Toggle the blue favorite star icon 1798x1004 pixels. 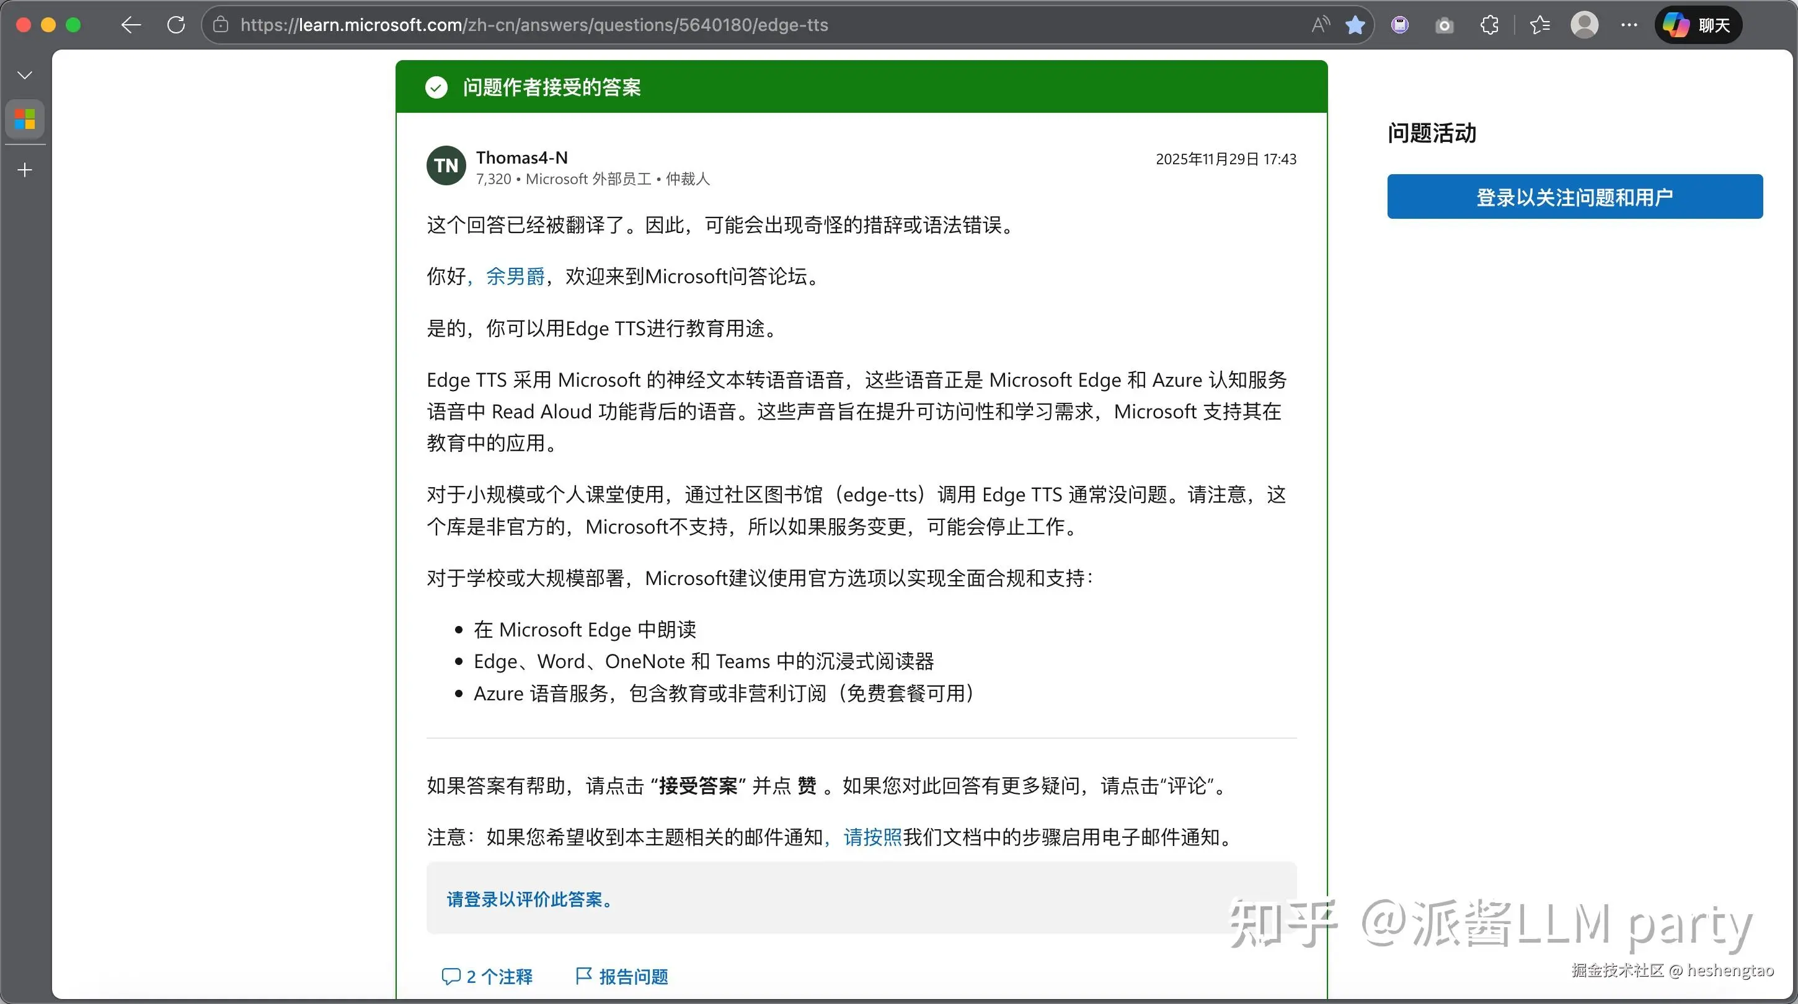(x=1355, y=25)
